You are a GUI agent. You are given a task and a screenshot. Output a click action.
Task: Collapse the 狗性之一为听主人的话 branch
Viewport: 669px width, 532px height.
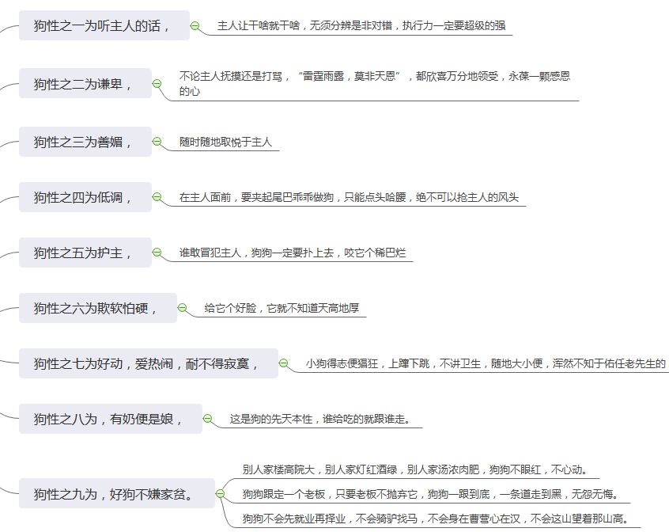195,26
